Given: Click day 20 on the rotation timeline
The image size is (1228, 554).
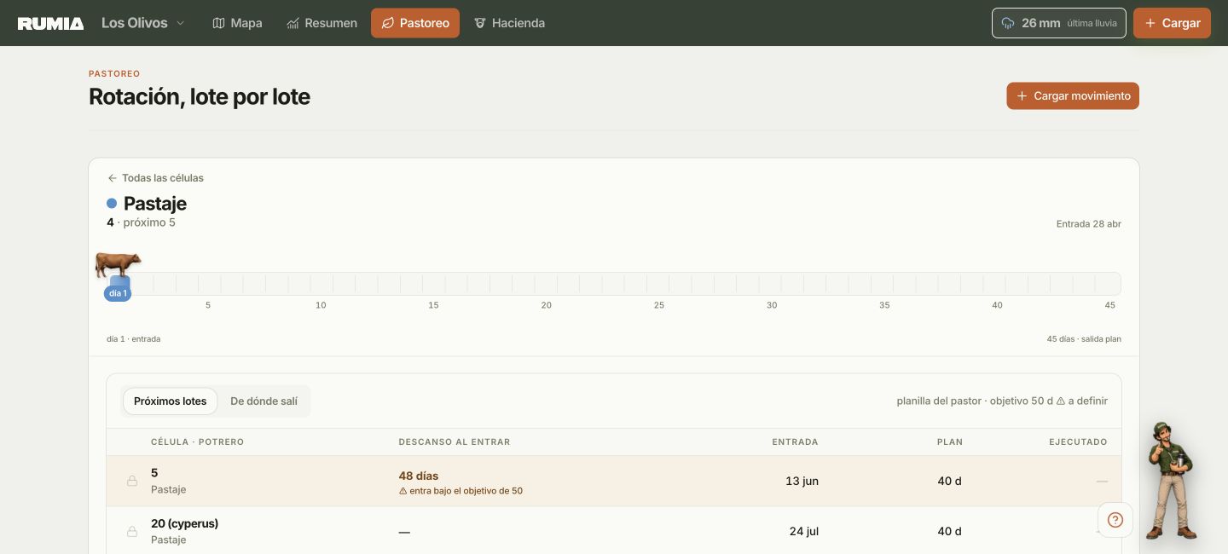Looking at the screenshot, I should pyautogui.click(x=546, y=305).
